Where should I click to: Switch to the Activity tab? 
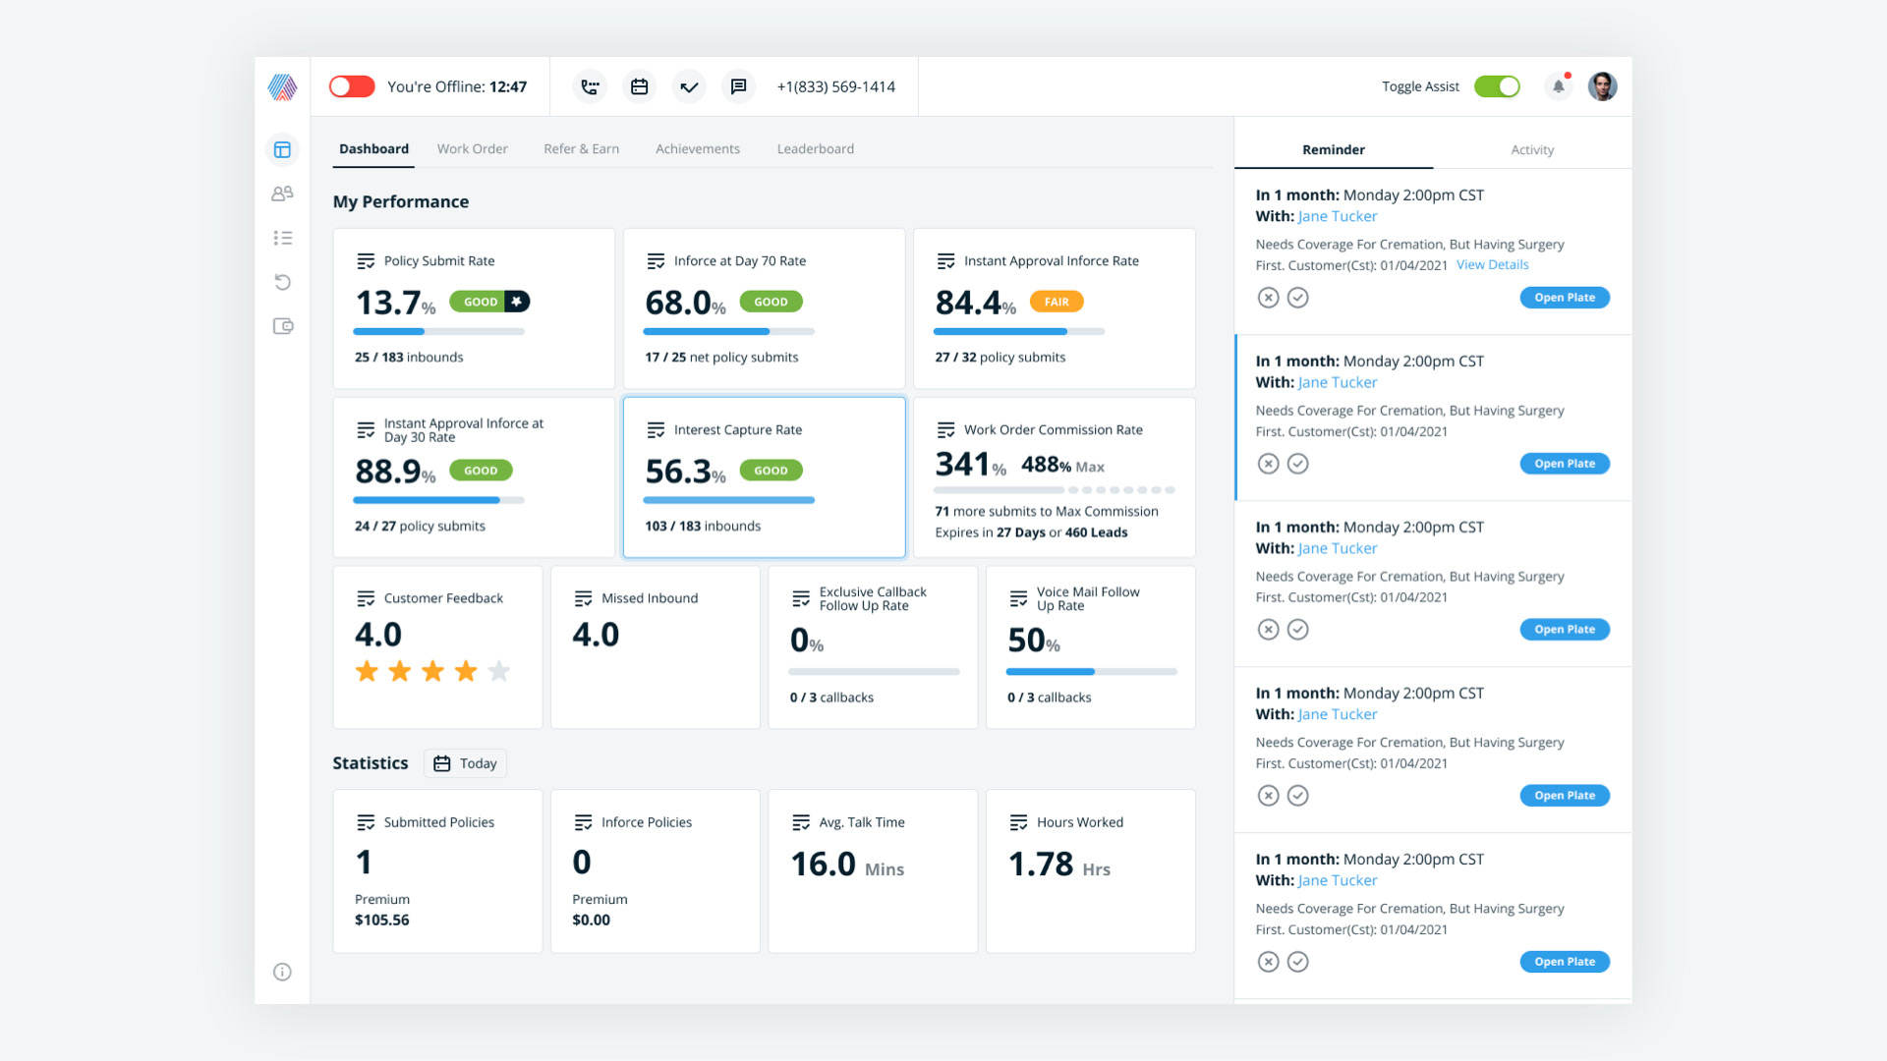(x=1531, y=150)
